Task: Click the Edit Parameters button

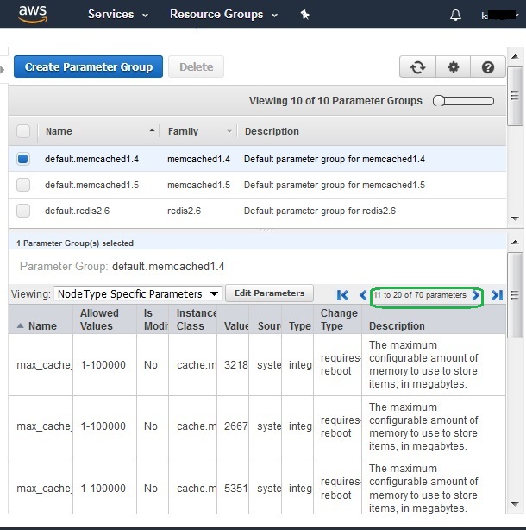Action: tap(269, 293)
